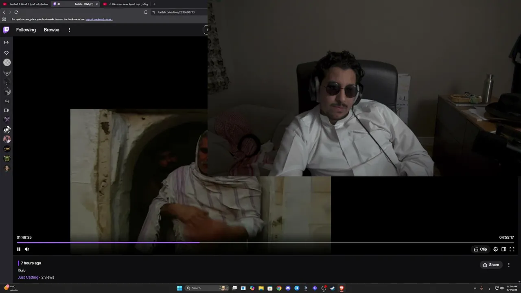Open the Just Catting category link

coord(28,277)
